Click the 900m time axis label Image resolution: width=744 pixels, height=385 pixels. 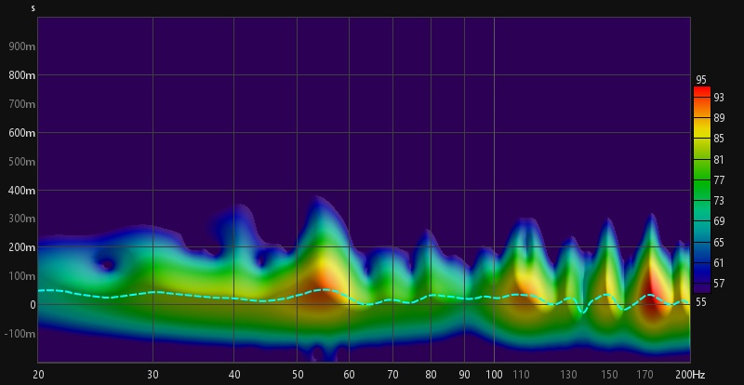(x=23, y=46)
